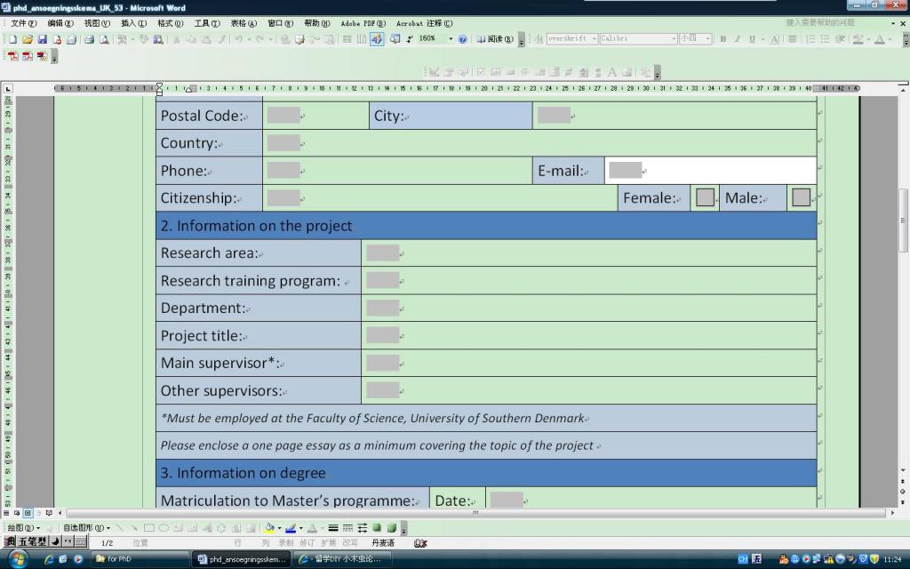910x569 pixels.
Task: Open the Calibri font dropdown
Action: click(674, 39)
